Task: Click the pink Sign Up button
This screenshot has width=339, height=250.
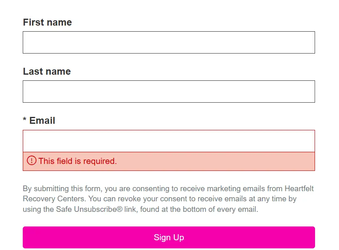Action: point(169,237)
